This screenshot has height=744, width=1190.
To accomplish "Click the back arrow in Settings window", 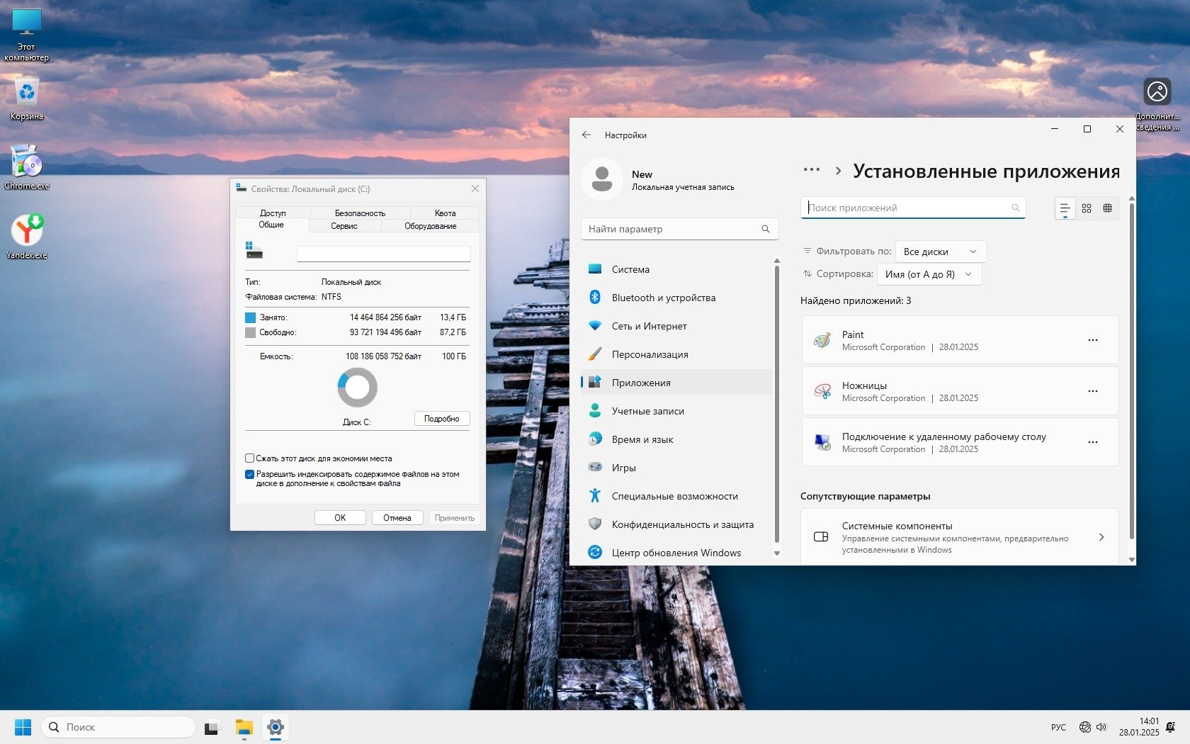I will [x=586, y=135].
